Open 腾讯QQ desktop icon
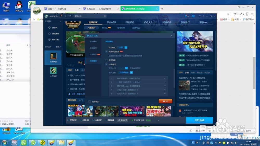260x146 pixels. coord(19,6)
